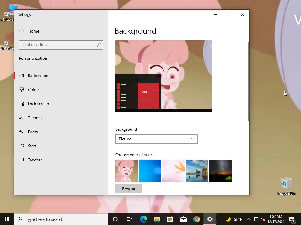Open the Home page in Settings
Image resolution: width=301 pixels, height=225 pixels.
coord(29,31)
